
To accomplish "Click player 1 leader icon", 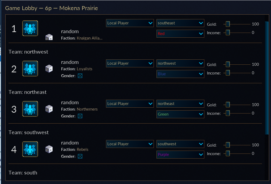I will [30, 28].
